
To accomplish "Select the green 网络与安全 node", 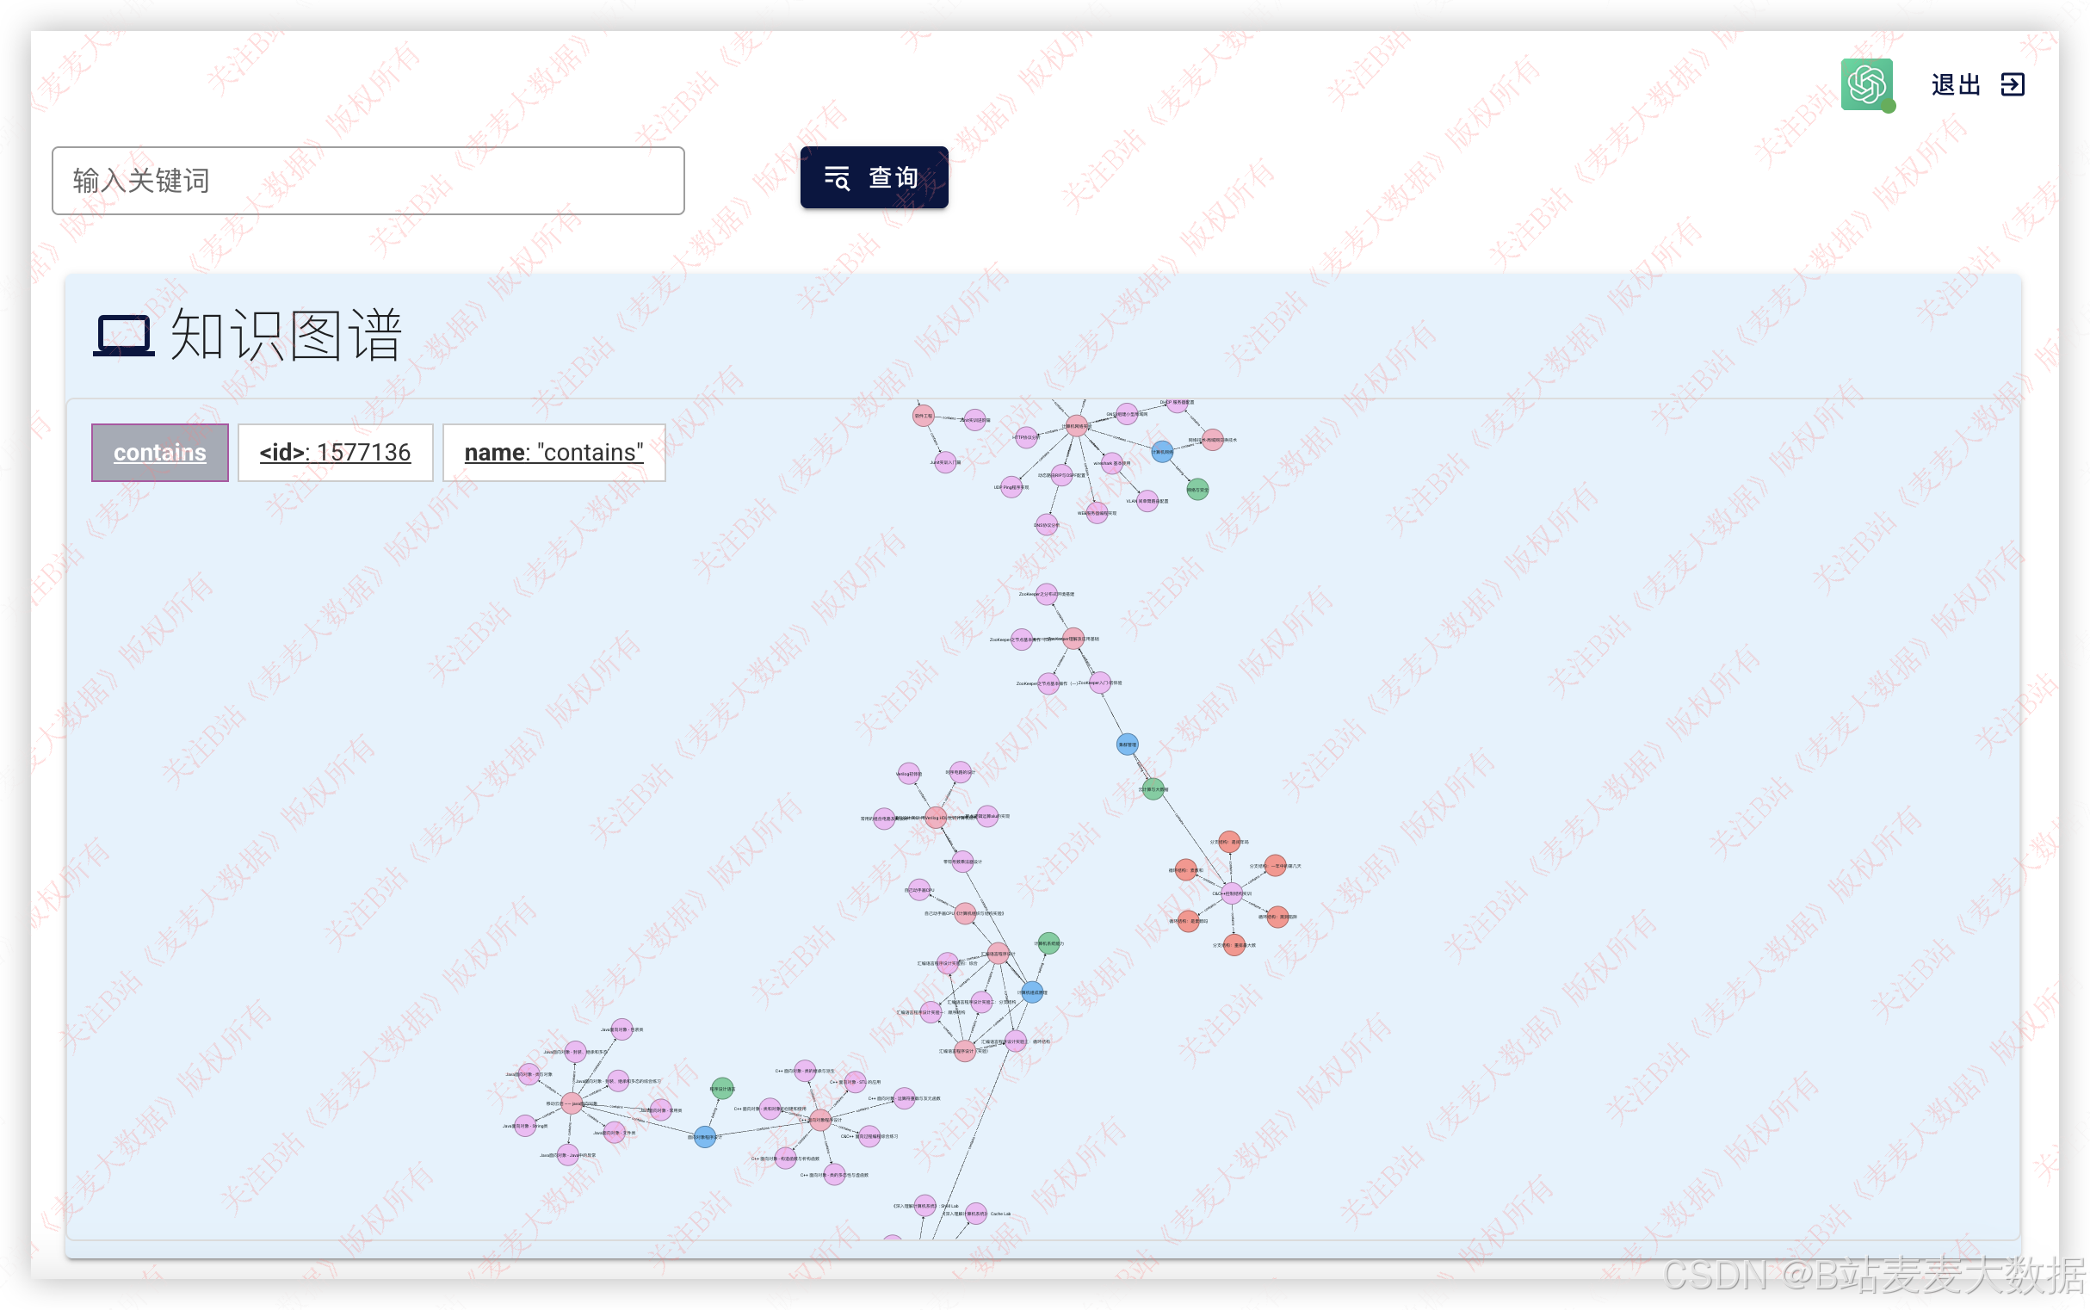I will (x=1197, y=490).
